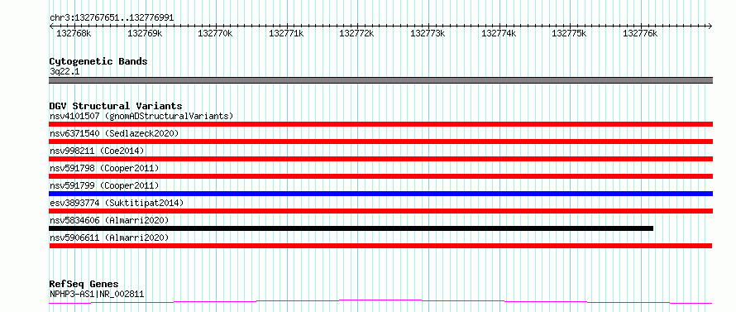Select the magenta NPHP3-AS1 gene line
The height and width of the screenshot is (312, 736).
380,301
